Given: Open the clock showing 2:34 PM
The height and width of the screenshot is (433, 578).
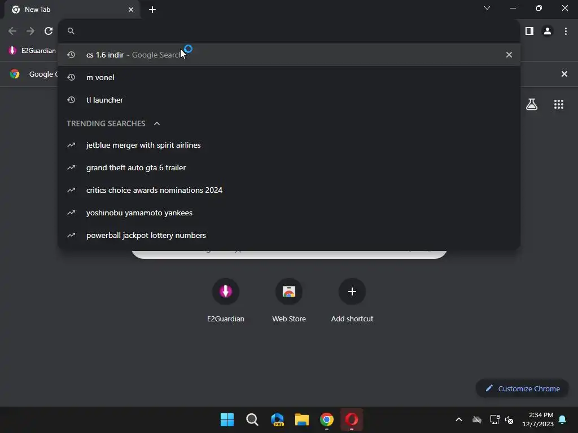Looking at the screenshot, I should [x=538, y=419].
